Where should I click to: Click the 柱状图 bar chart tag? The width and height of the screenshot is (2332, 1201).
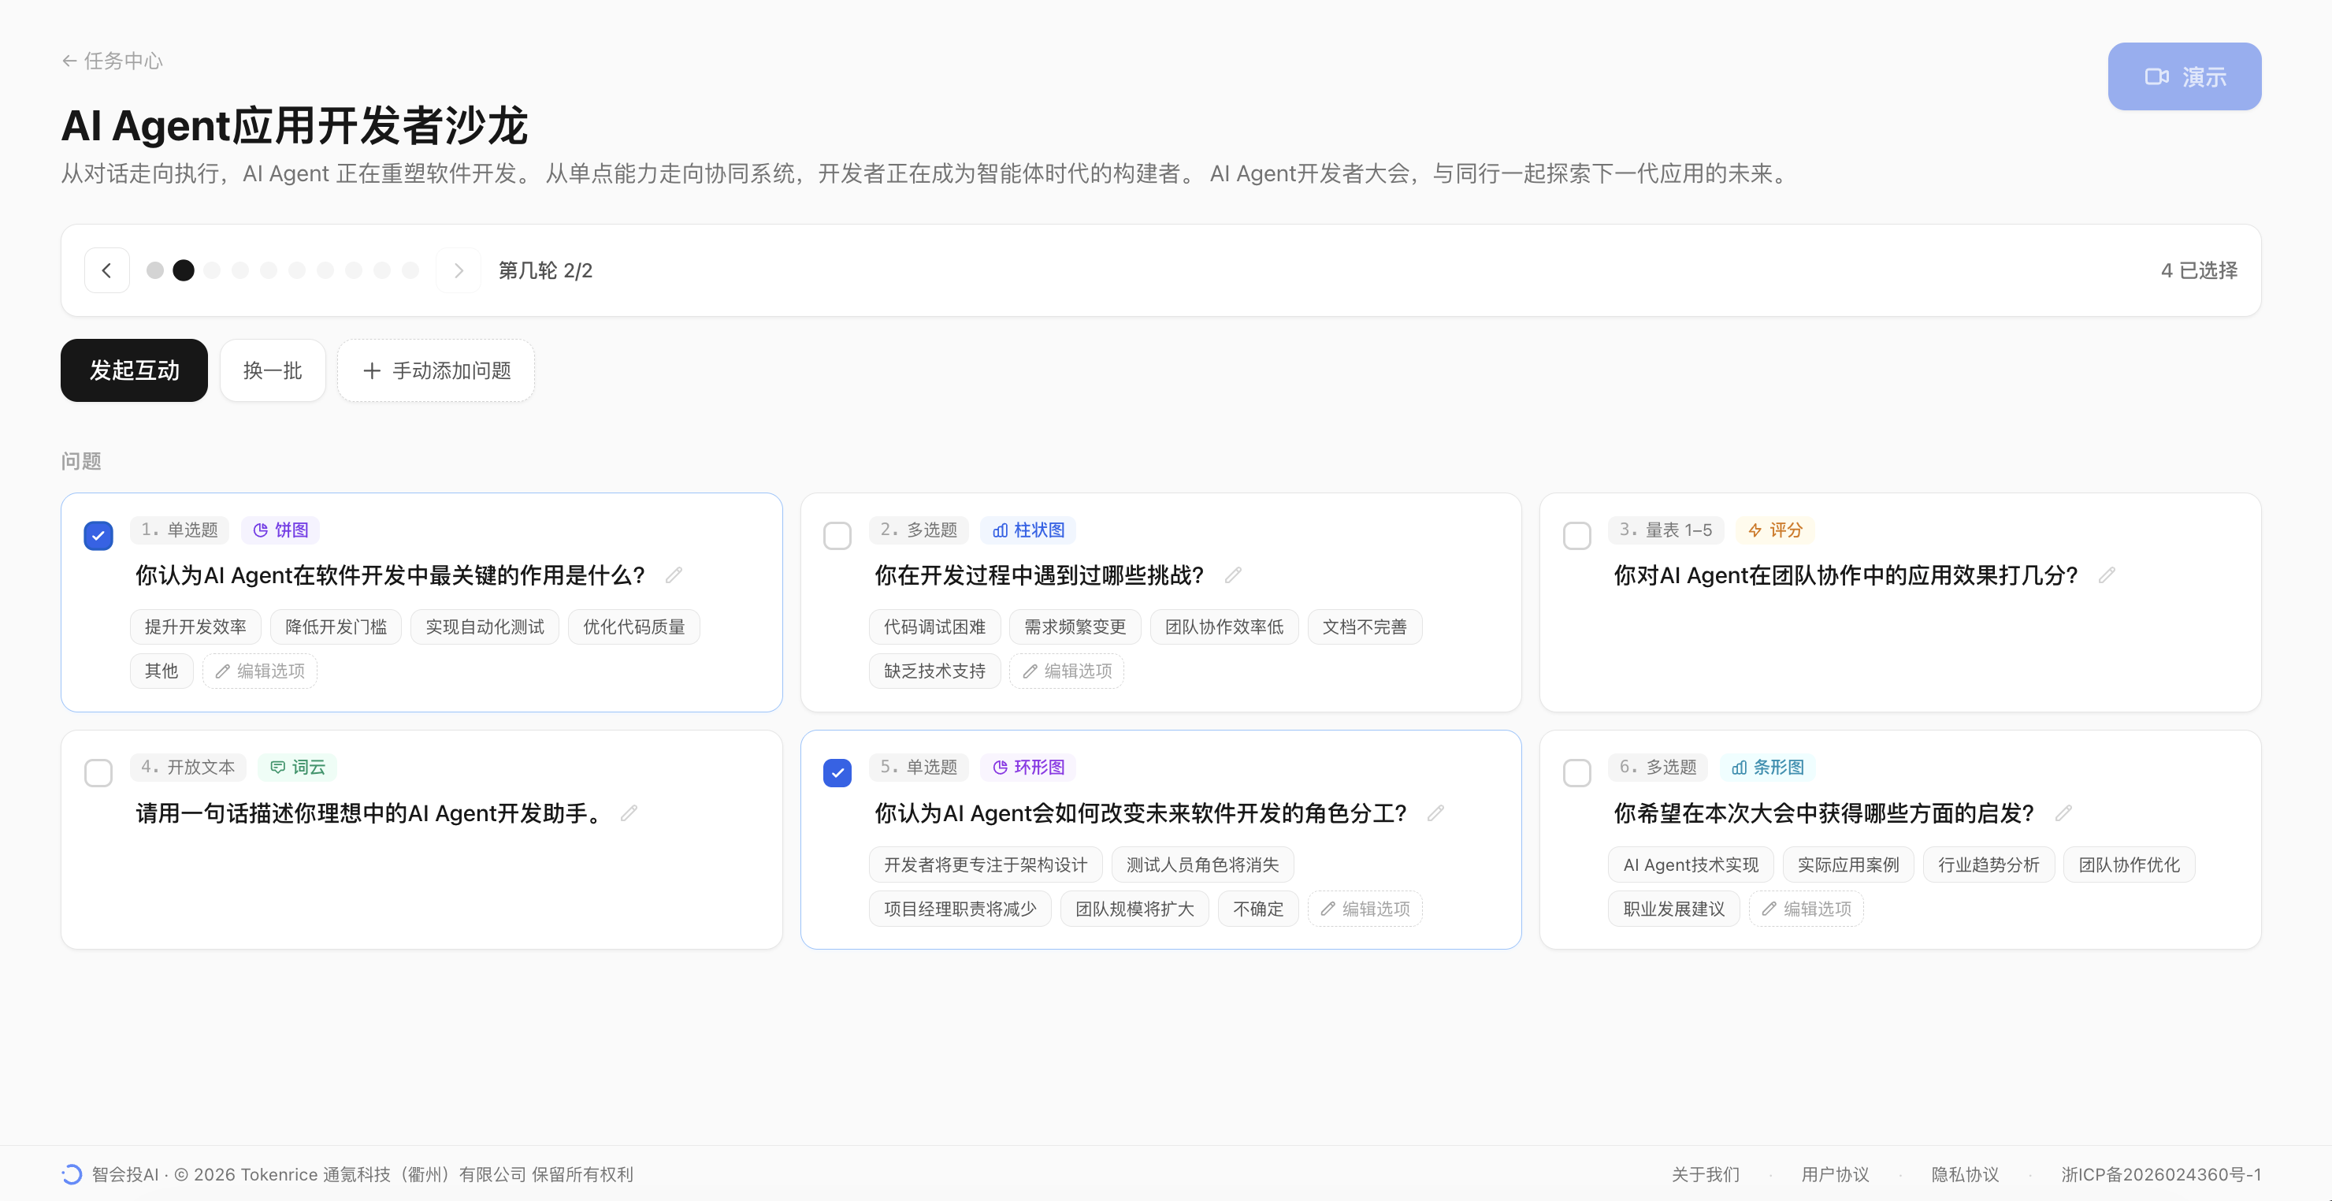coord(1028,530)
